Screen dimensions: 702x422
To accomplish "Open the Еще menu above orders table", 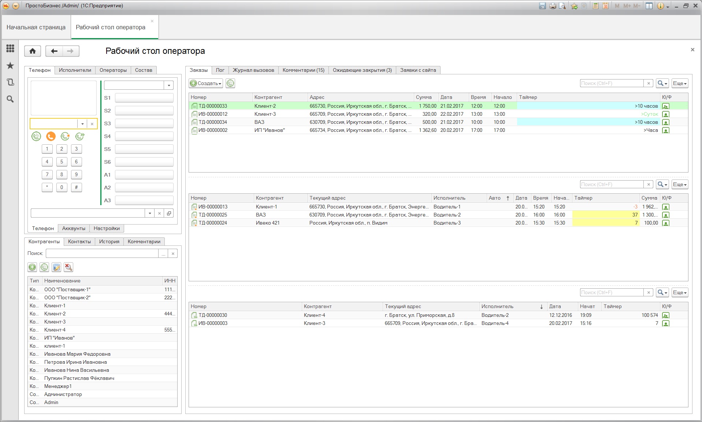I will point(680,84).
